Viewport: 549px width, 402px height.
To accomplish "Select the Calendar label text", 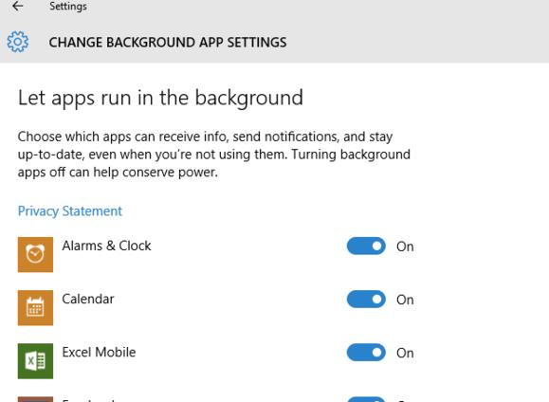I will pyautogui.click(x=88, y=299).
